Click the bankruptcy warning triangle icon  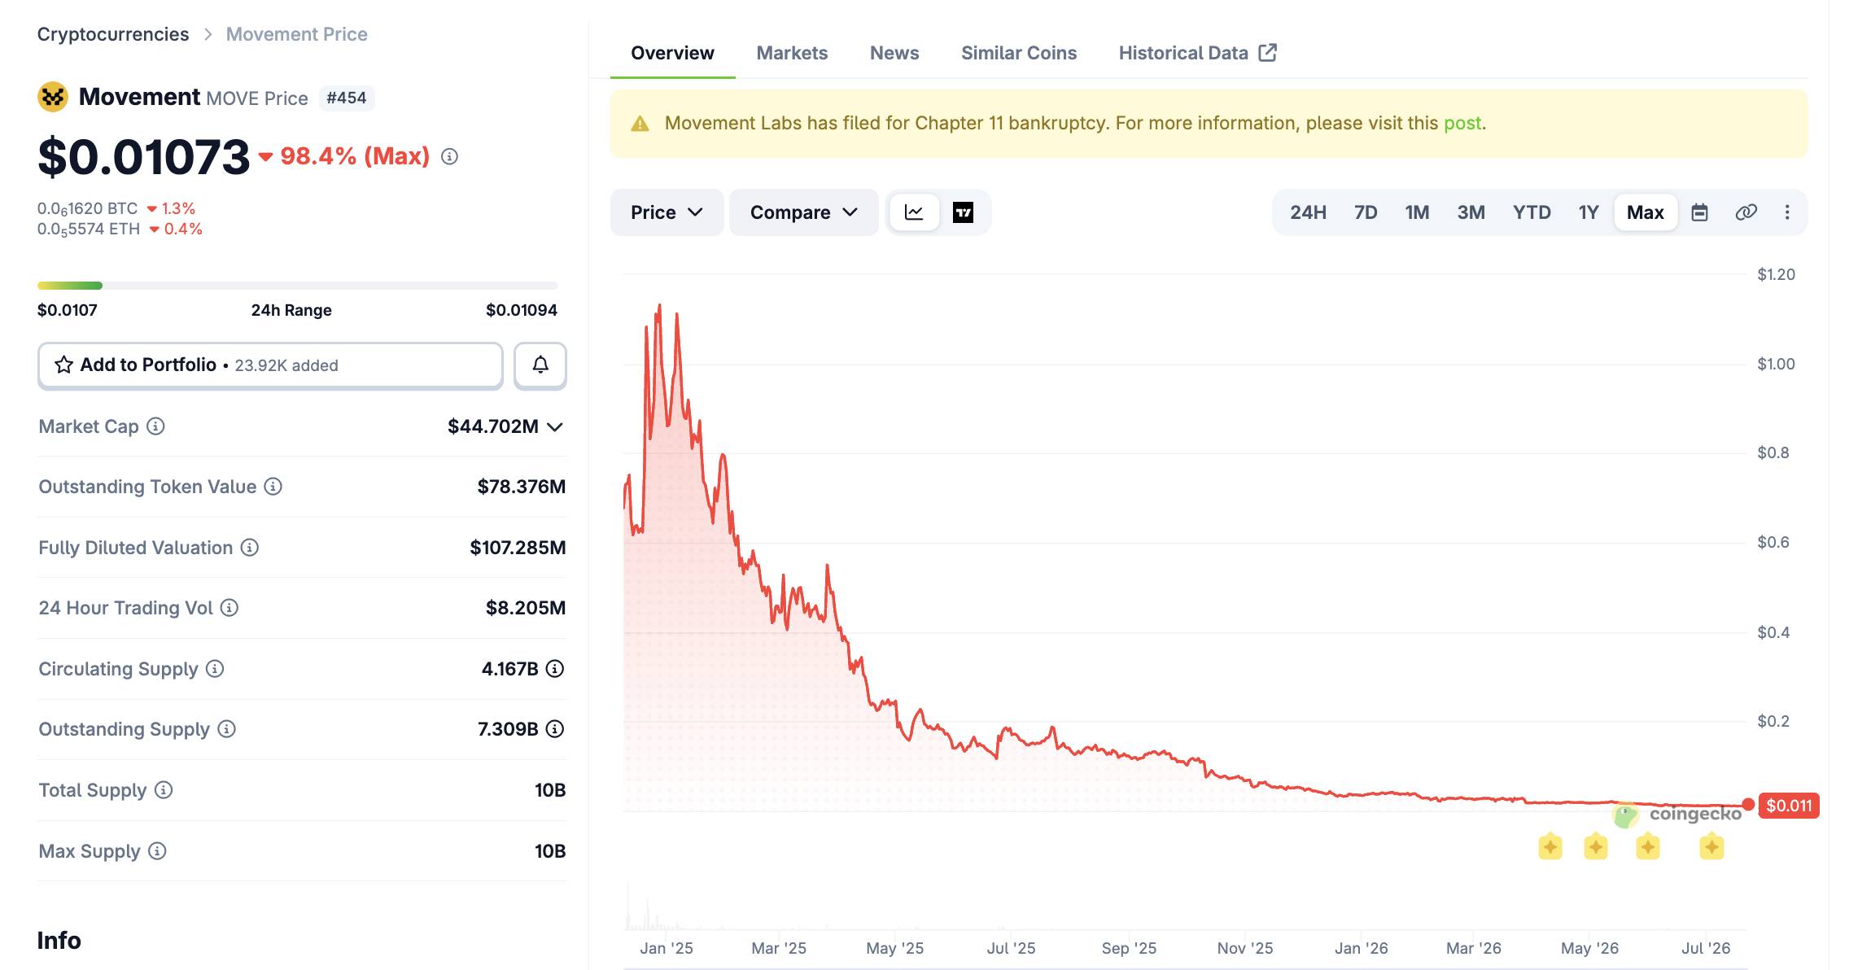click(x=640, y=124)
